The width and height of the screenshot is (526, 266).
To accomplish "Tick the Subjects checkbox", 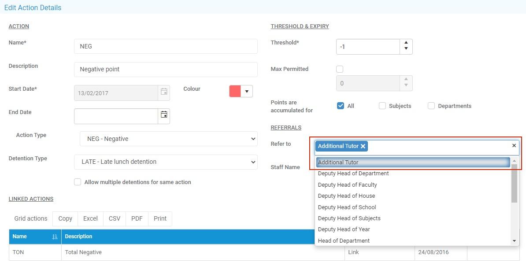I will tap(382, 106).
